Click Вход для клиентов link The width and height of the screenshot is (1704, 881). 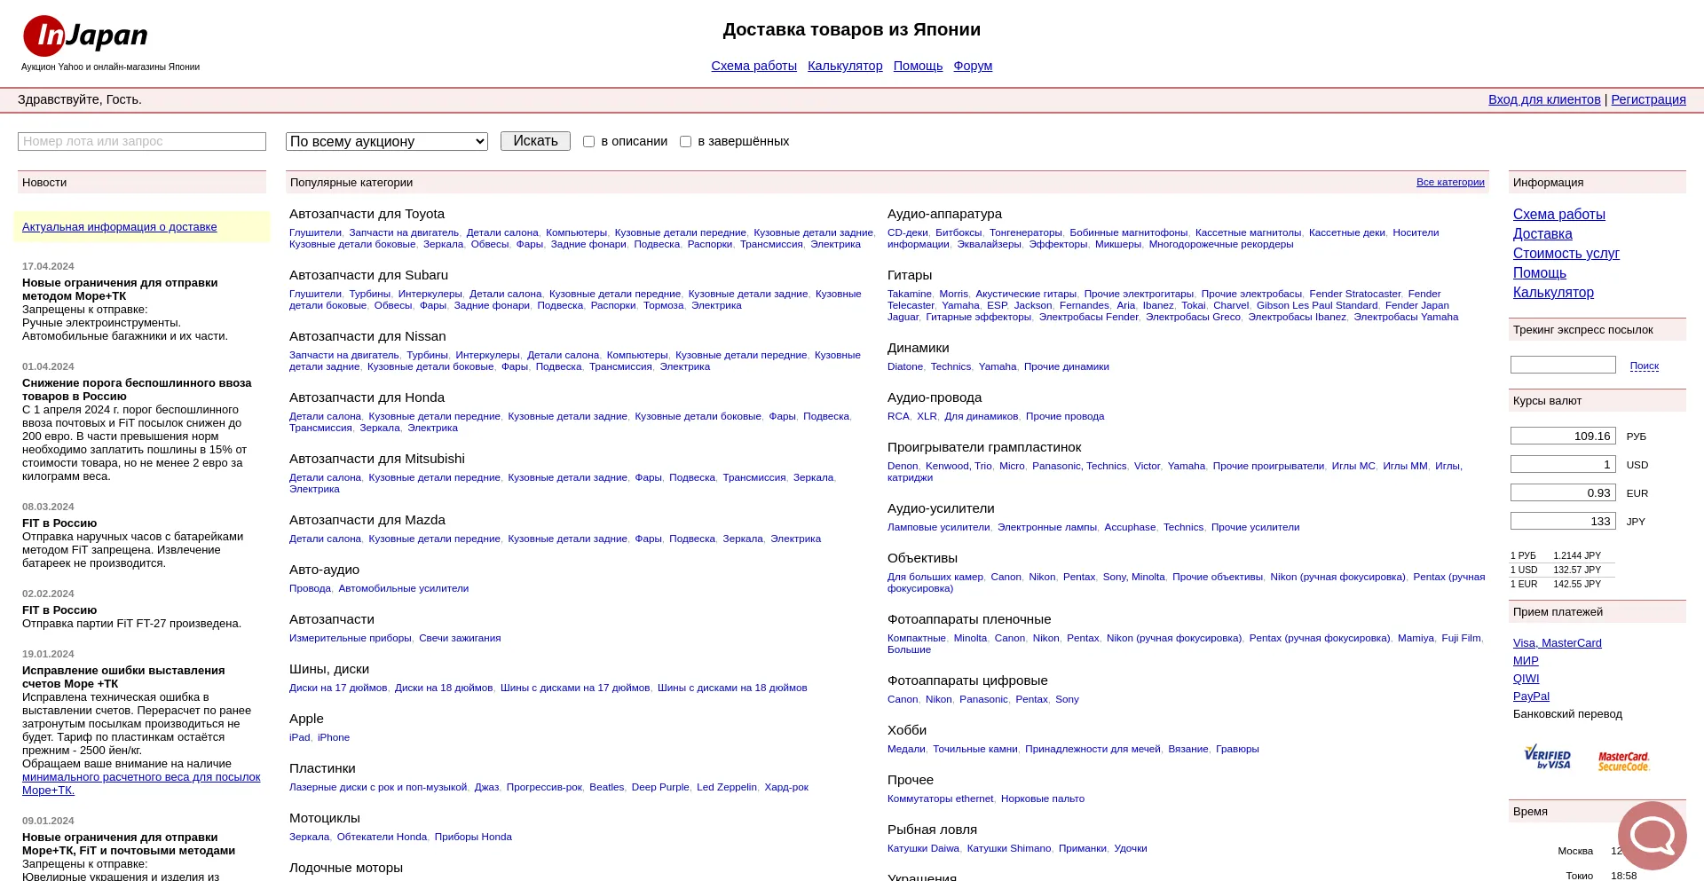(x=1544, y=99)
